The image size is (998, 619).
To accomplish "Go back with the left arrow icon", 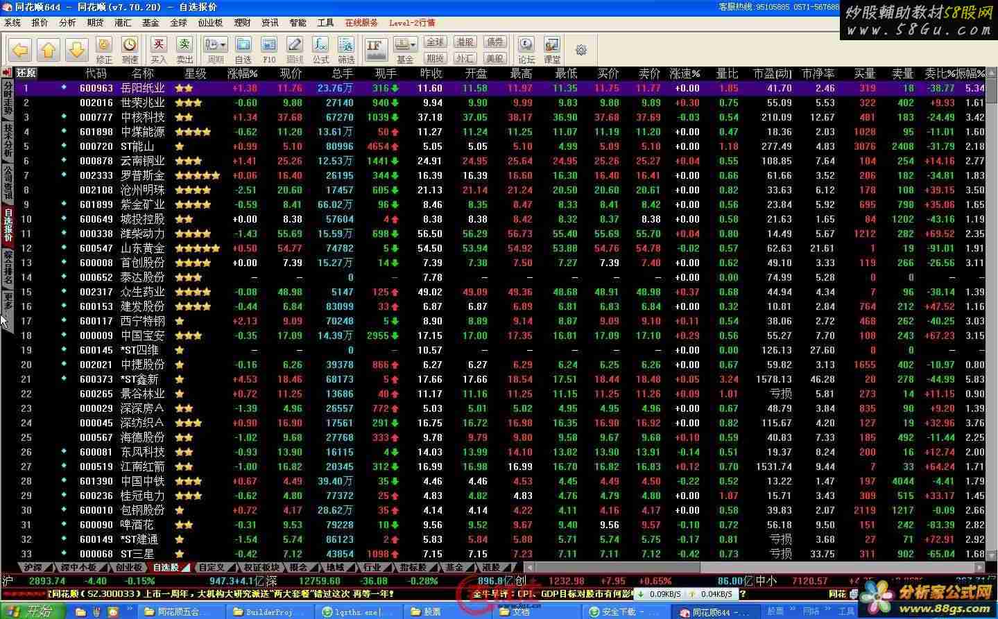I will pos(20,49).
